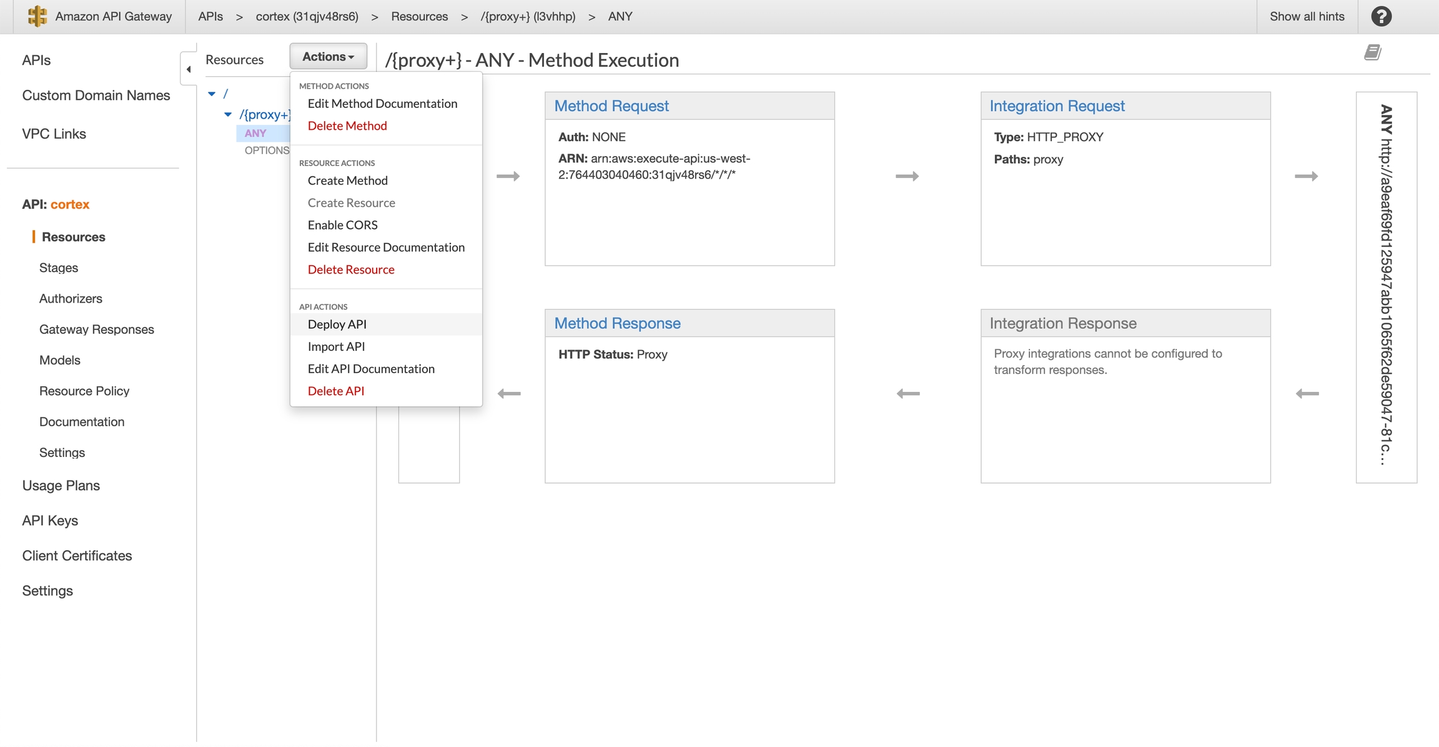The height and width of the screenshot is (747, 1439).
Task: Close the Actions dropdown button
Action: pos(328,57)
